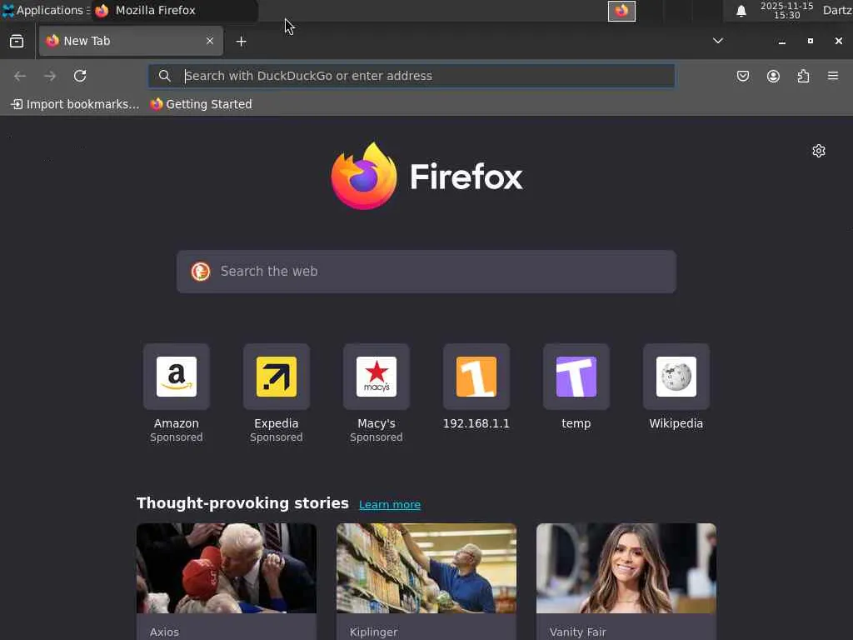Screen dimensions: 853x640
Task: Expand the List all tabs chevron
Action: pyautogui.click(x=717, y=41)
